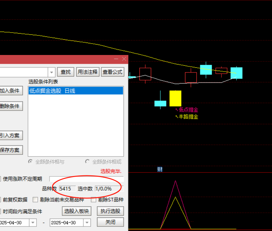Click the blue 财 marker icon
Viewport: 272px width, 231px height.
pos(160,169)
